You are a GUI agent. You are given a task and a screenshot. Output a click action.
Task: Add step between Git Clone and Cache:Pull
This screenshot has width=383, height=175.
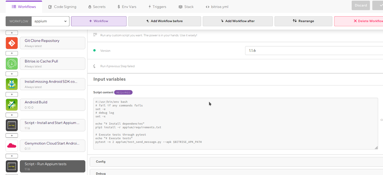click(11, 53)
